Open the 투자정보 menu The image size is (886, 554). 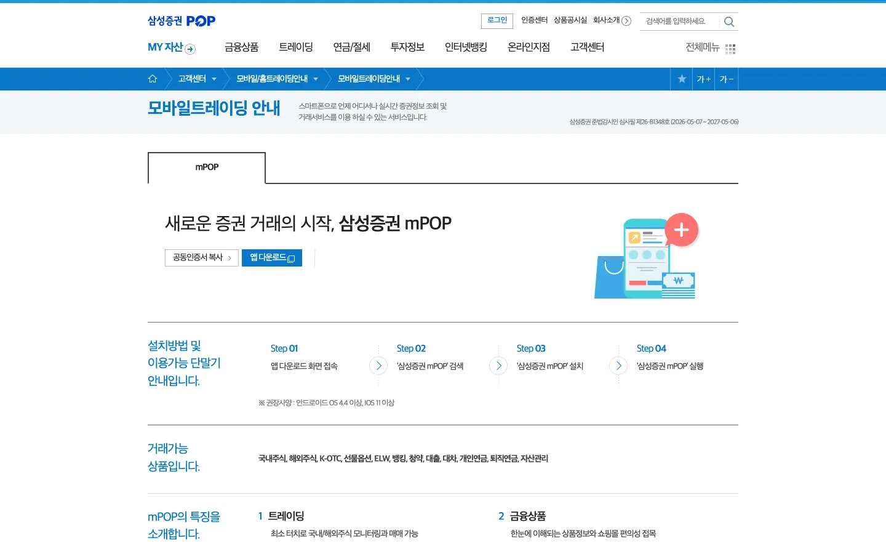pos(407,47)
